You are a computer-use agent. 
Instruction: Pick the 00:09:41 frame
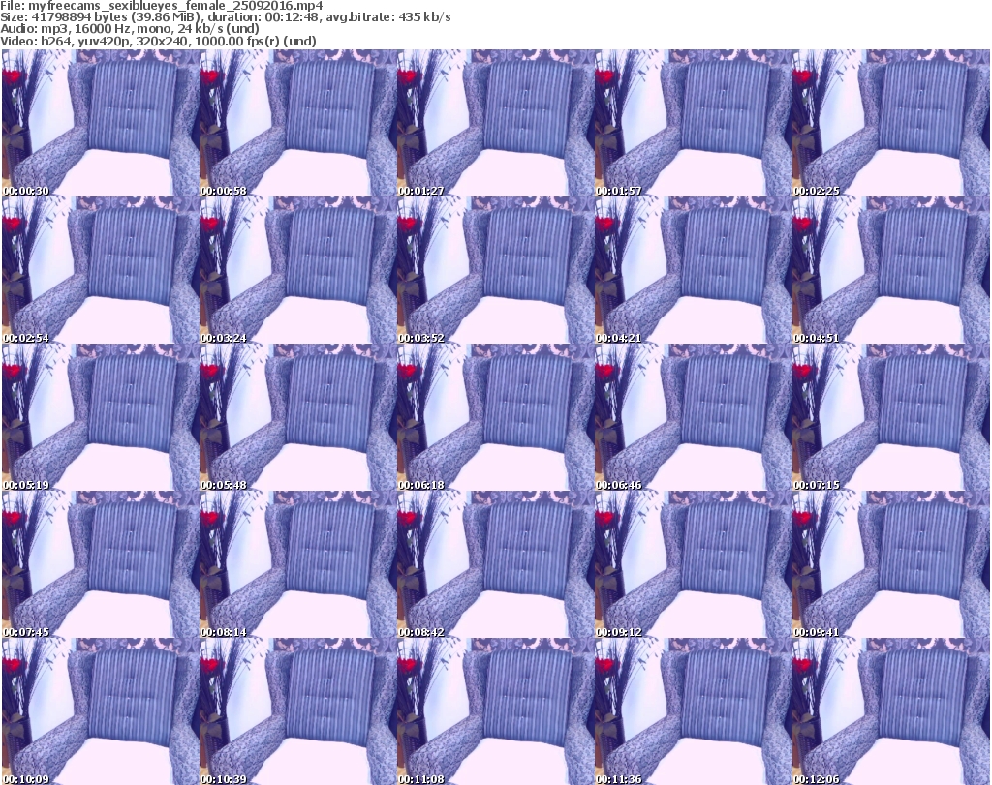tap(890, 564)
